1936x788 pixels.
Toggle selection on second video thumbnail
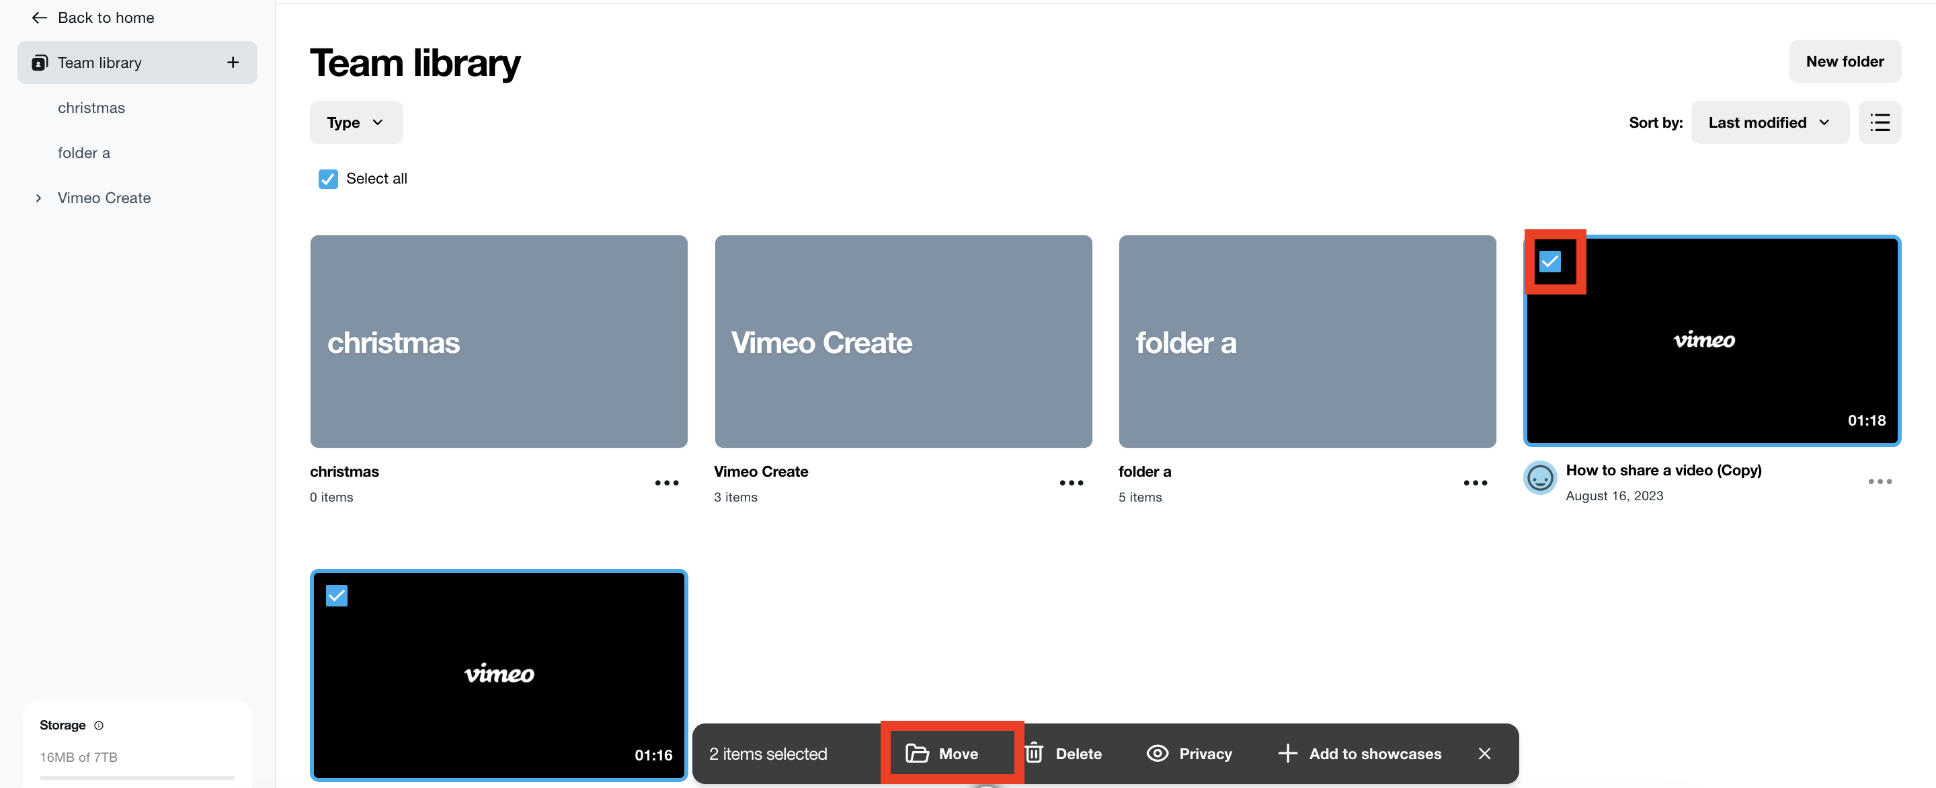click(336, 595)
